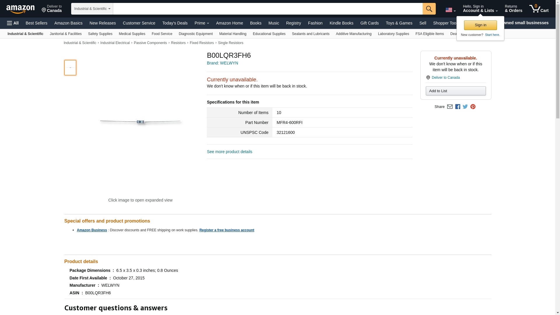
Task: Open the shopping cart icon
Action: (539, 9)
